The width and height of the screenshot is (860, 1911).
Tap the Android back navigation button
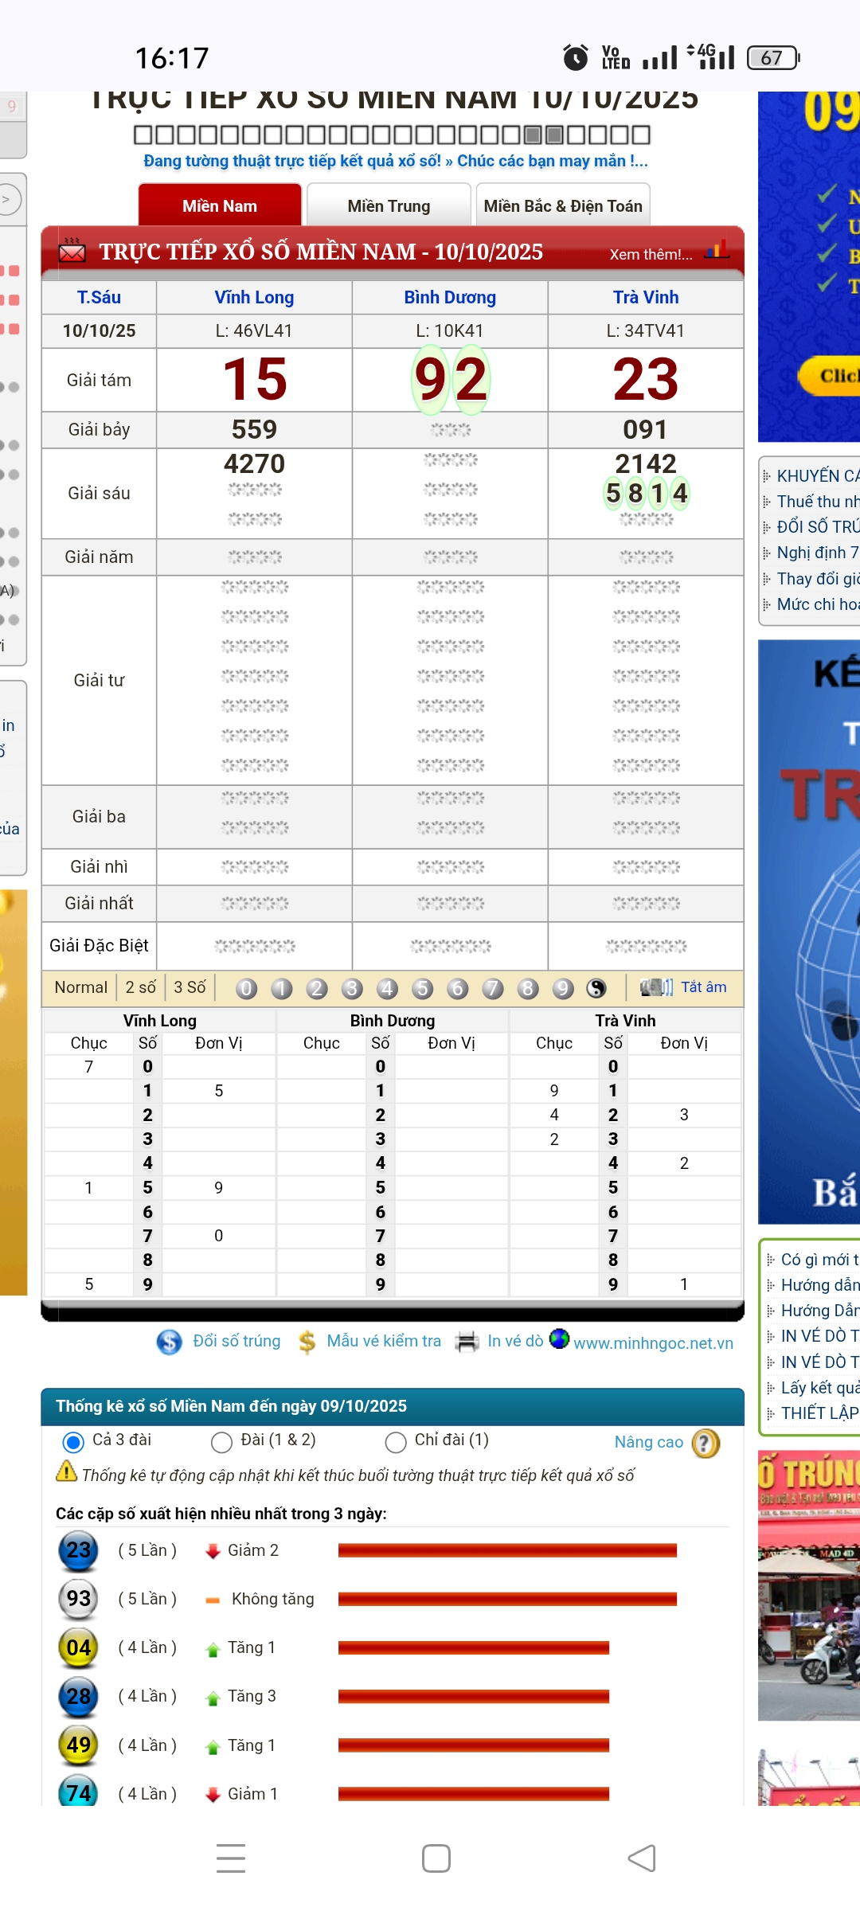click(x=642, y=1858)
